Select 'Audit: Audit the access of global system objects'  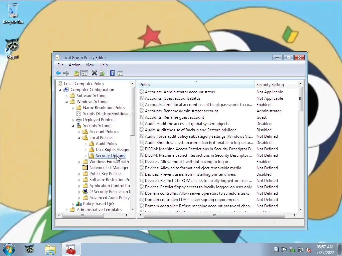click(x=187, y=124)
